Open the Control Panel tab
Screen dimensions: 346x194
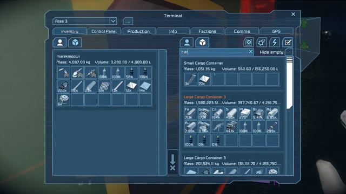[x=104, y=31]
